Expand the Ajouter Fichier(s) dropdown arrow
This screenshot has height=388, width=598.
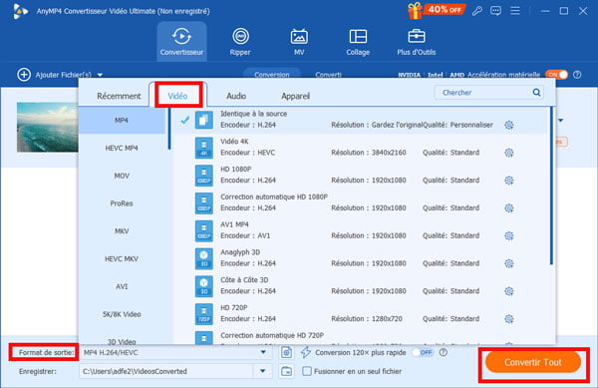(x=100, y=75)
